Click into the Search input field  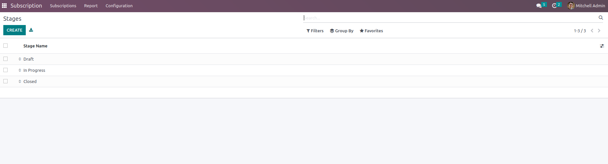point(450,18)
